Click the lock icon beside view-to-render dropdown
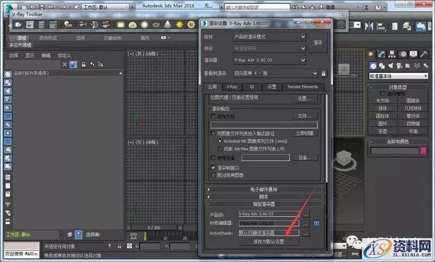 (x=324, y=74)
